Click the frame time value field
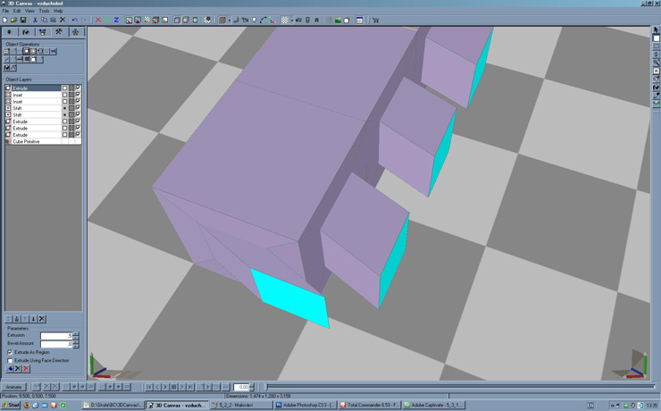Screen dimensions: 661x411 pos(241,387)
